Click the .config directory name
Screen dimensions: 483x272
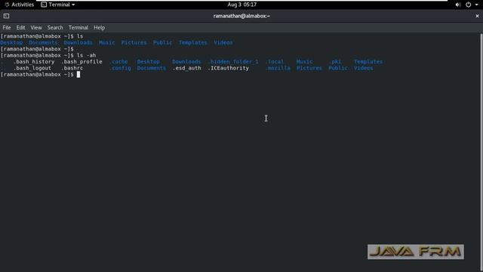tap(120, 68)
